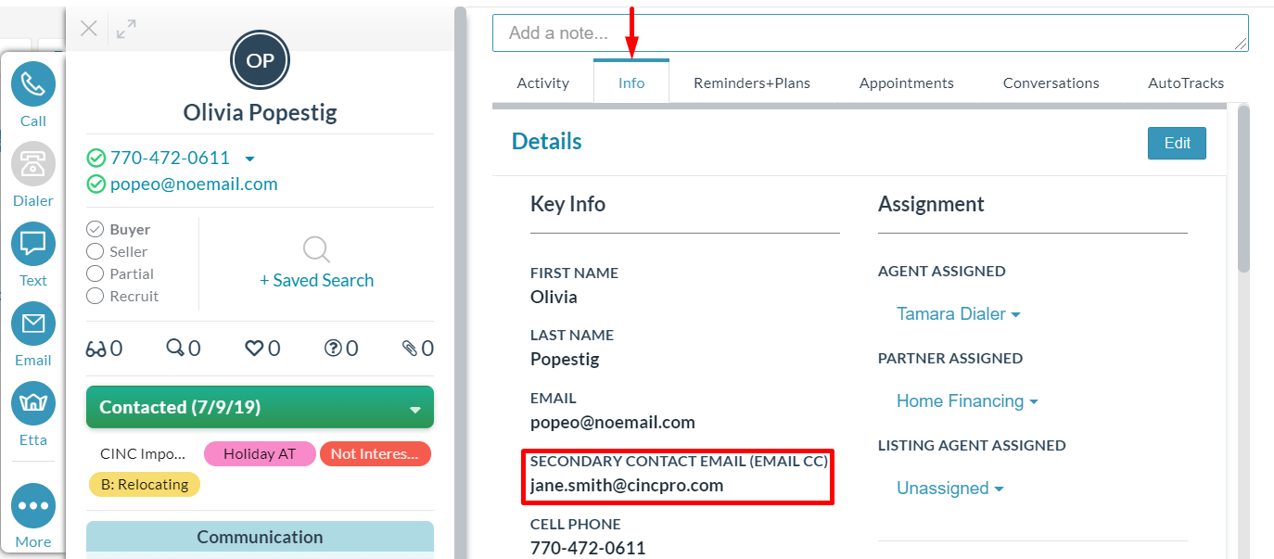Click the heart favorites count icon
The height and width of the screenshot is (559, 1274).
255,349
